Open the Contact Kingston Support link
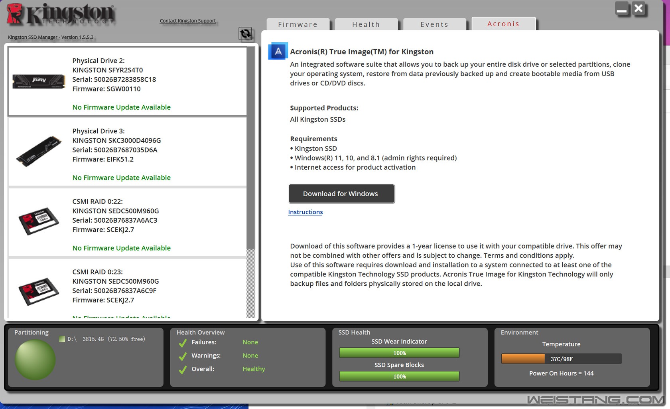 [x=187, y=21]
